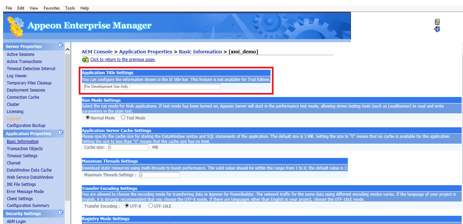Click the 'Click to return to the previous page' link
Screen dimensions: 463x224
[123, 60]
